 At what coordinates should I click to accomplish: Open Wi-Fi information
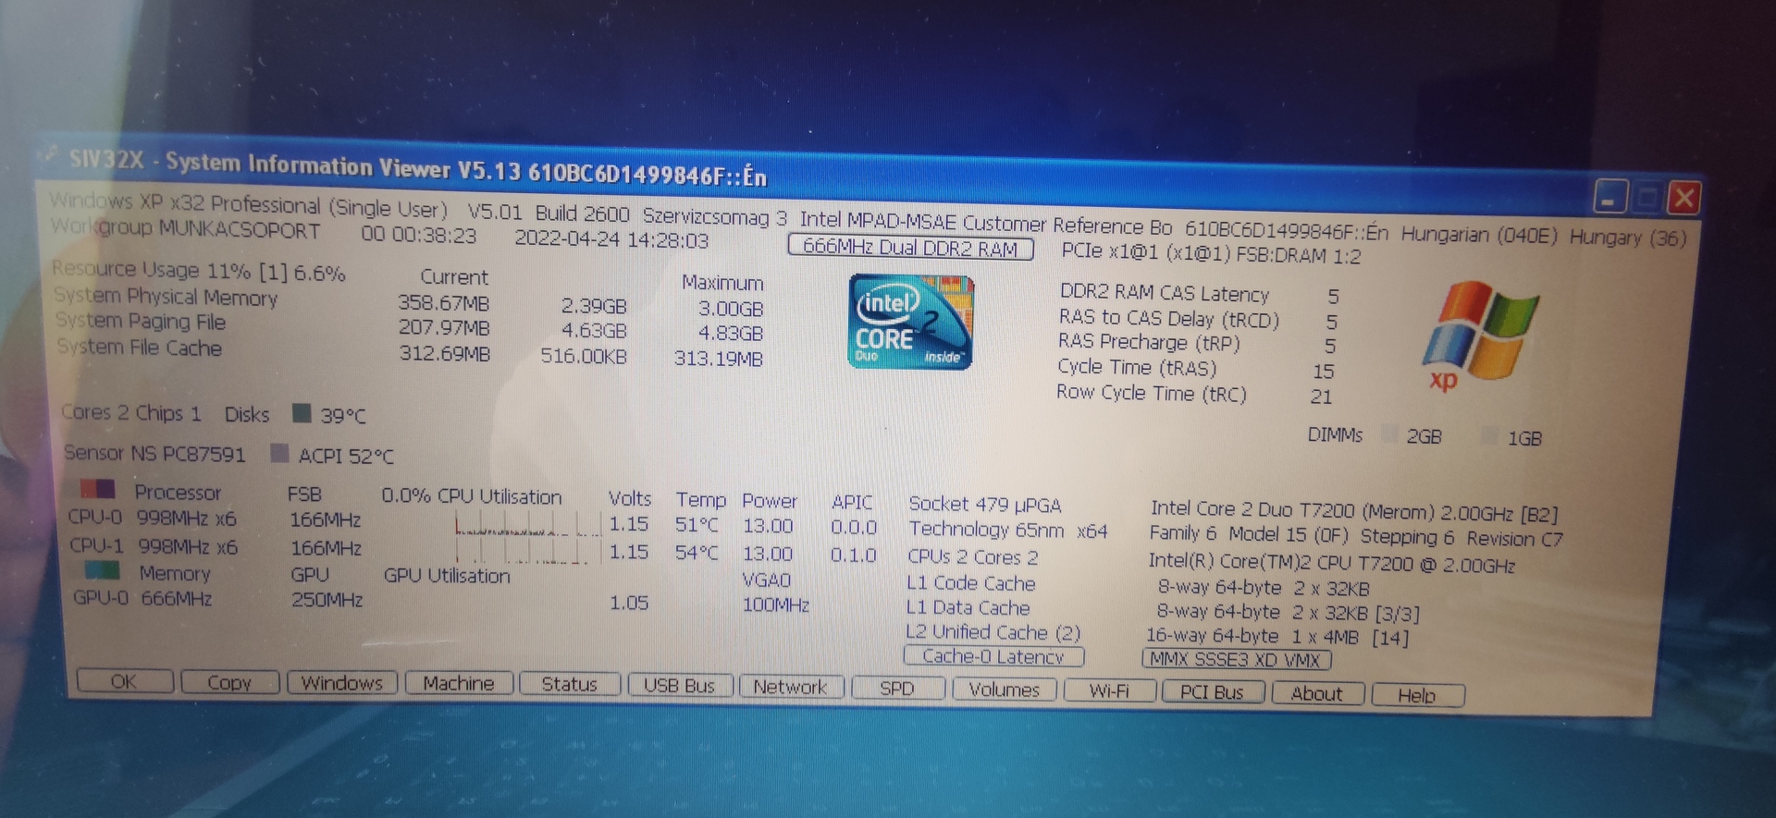1109,690
